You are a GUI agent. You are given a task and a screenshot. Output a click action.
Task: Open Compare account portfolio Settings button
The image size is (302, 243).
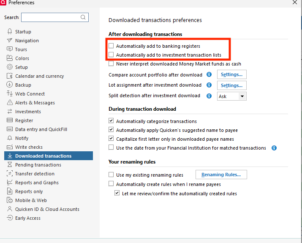[x=232, y=74]
